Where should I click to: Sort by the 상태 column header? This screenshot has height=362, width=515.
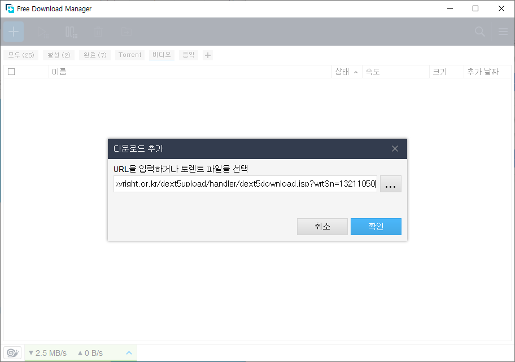(x=347, y=72)
